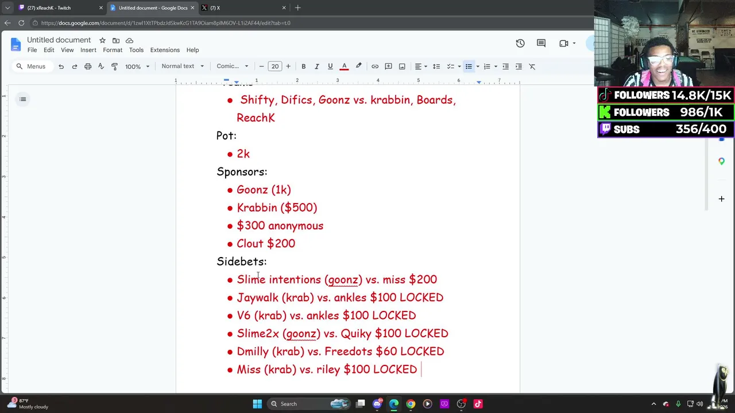
Task: Open the zoom 100% dropdown
Action: [x=138, y=67]
